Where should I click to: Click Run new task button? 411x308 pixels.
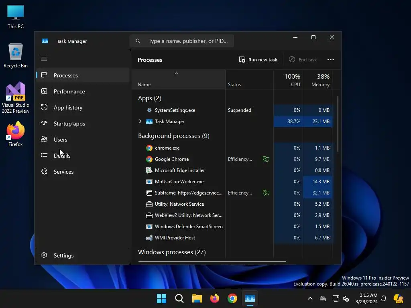(x=258, y=60)
